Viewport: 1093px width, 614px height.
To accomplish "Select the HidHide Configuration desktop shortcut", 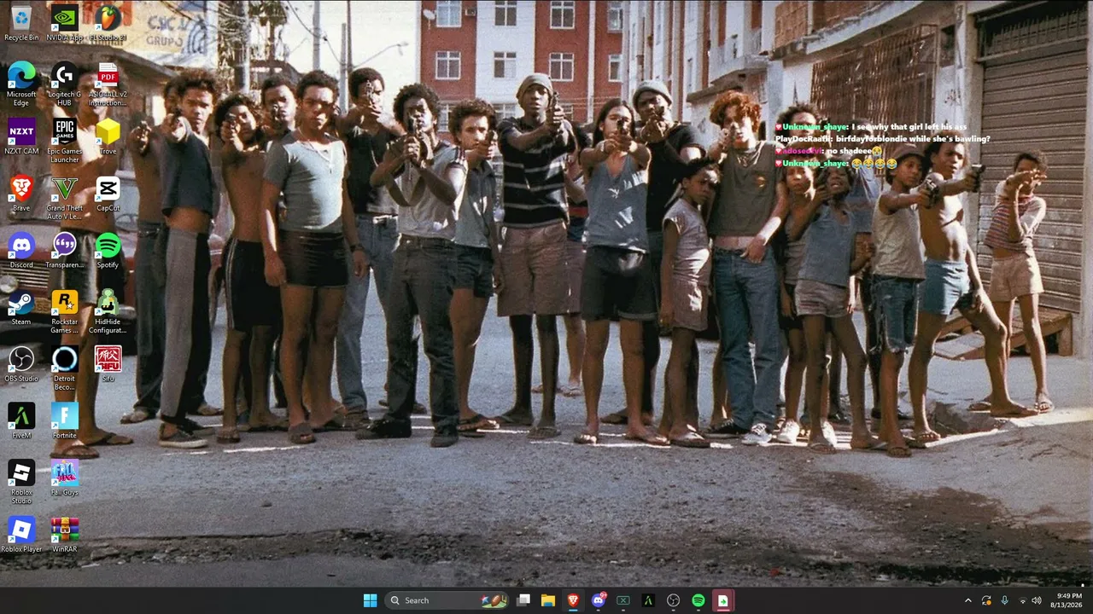I will click(x=108, y=311).
